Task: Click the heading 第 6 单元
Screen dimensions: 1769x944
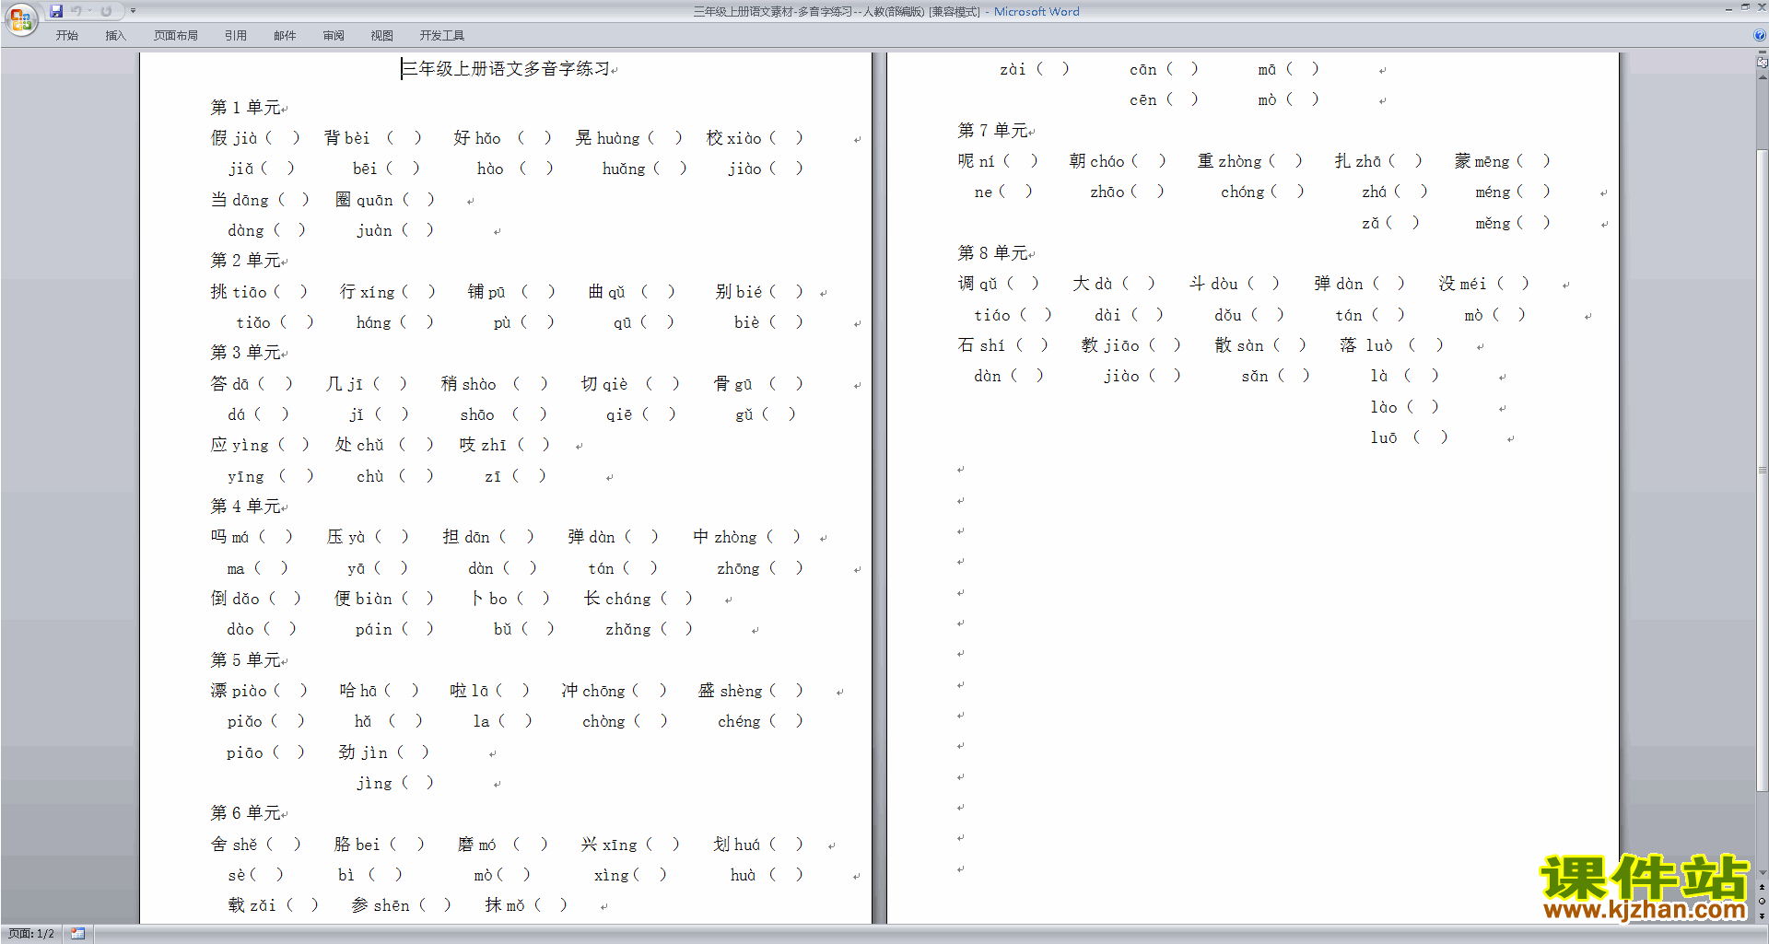Action: tap(245, 813)
